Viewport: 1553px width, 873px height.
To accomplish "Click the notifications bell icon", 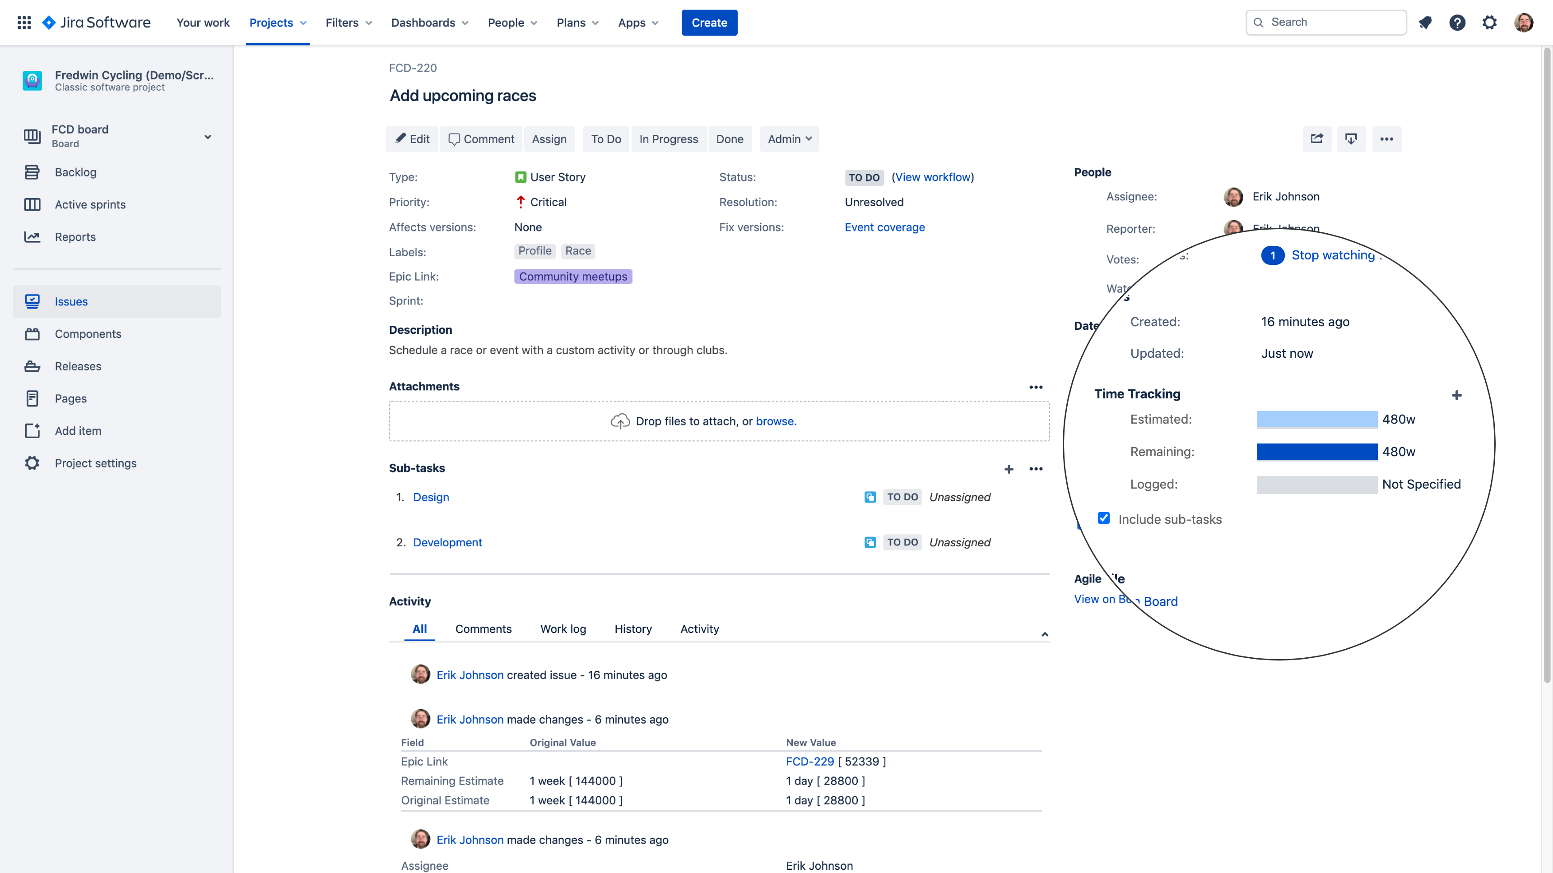I will coord(1425,22).
